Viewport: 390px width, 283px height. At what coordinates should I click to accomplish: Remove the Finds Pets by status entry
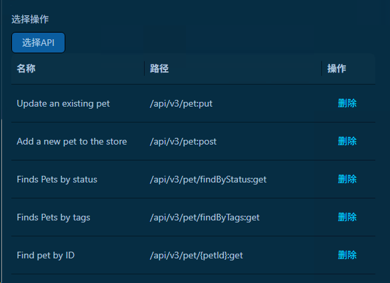point(347,179)
